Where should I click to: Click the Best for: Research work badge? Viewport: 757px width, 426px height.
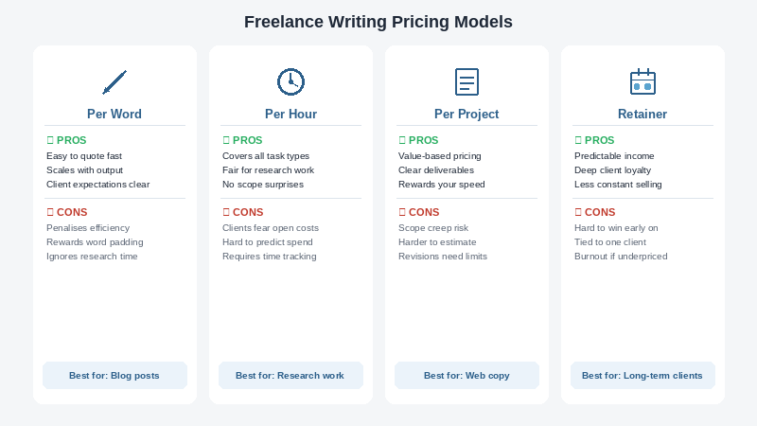pos(290,376)
